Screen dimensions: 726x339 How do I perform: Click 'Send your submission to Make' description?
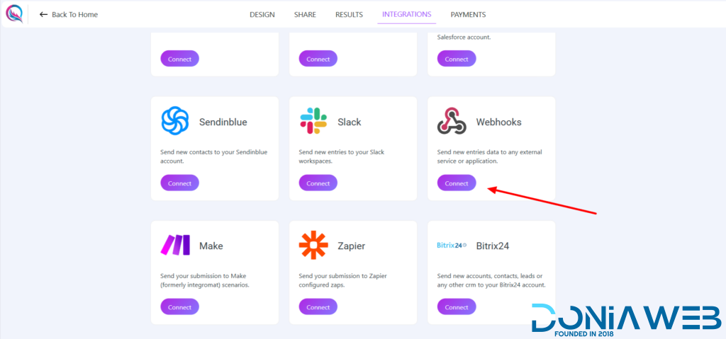[205, 281]
